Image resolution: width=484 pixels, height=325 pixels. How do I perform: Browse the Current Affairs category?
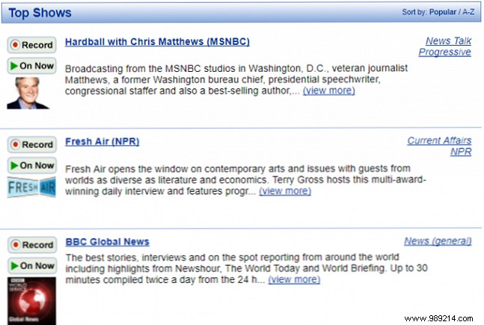click(439, 140)
